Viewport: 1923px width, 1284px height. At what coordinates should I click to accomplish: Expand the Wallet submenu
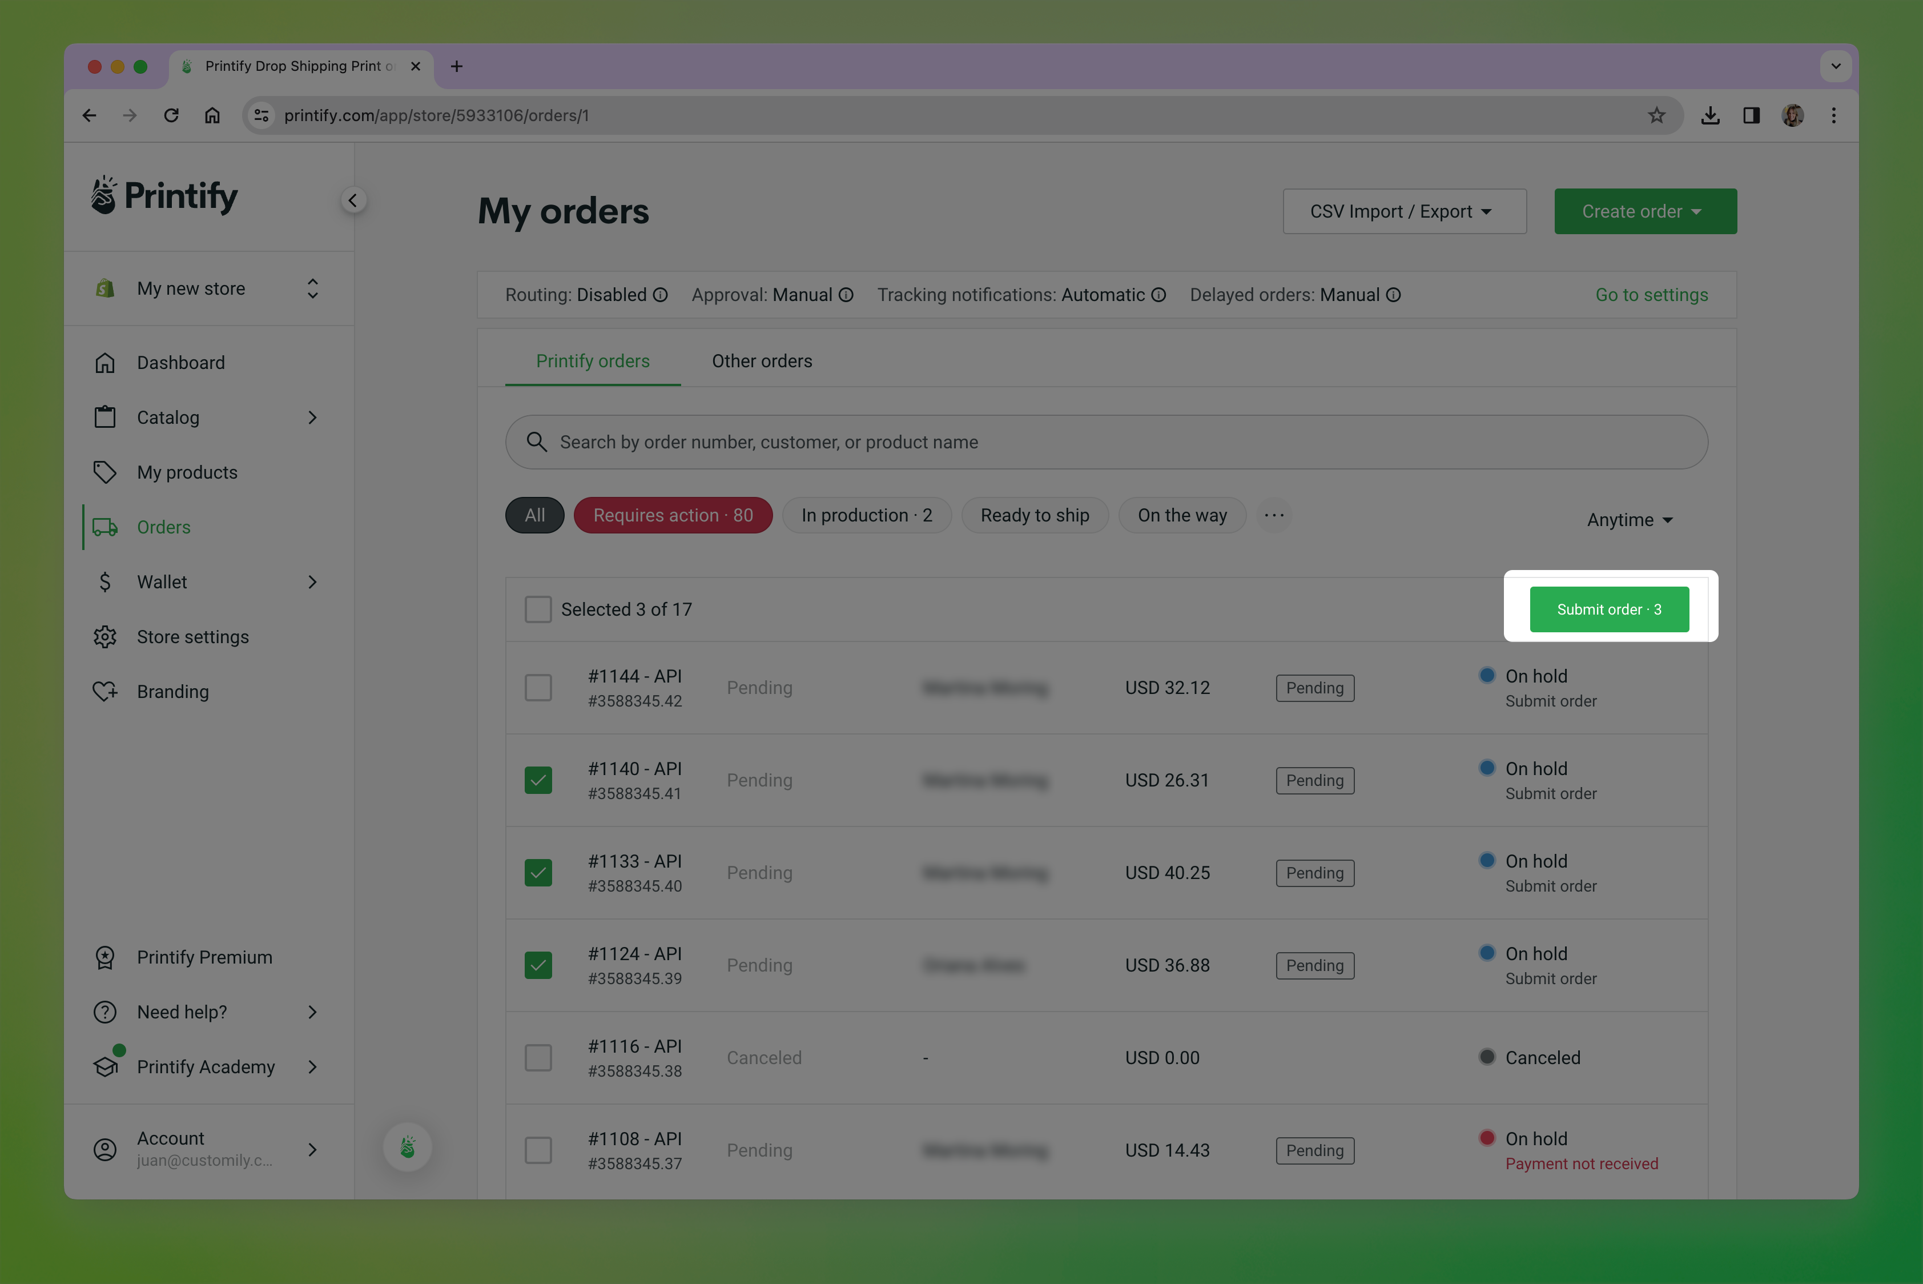tap(313, 582)
